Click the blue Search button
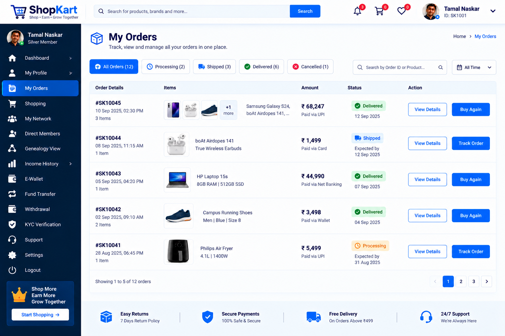The width and height of the screenshot is (505, 336). (305, 11)
